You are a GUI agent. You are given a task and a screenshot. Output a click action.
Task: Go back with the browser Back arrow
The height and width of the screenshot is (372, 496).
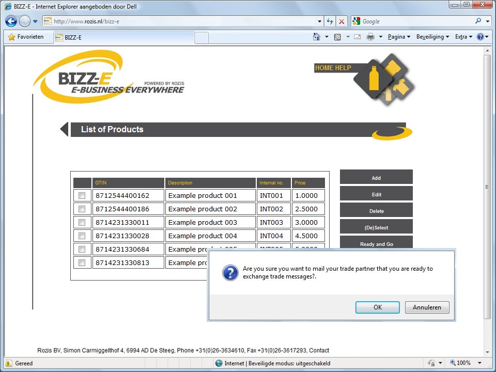coord(11,21)
